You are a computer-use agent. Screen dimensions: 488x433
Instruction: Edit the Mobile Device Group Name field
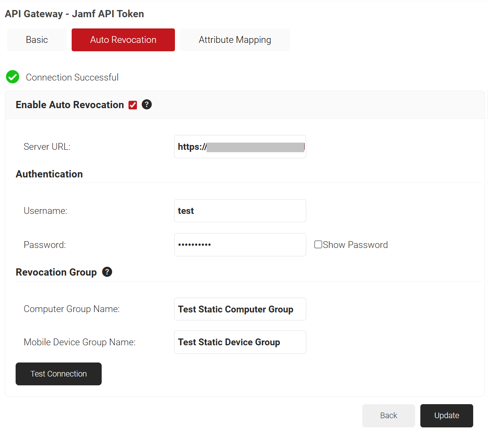pyautogui.click(x=240, y=342)
